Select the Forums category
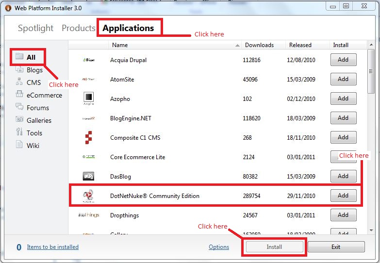The width and height of the screenshot is (380, 263). [38, 108]
